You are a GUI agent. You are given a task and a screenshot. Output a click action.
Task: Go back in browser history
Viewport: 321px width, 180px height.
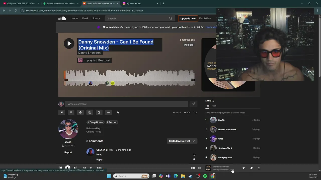coord(4,10)
